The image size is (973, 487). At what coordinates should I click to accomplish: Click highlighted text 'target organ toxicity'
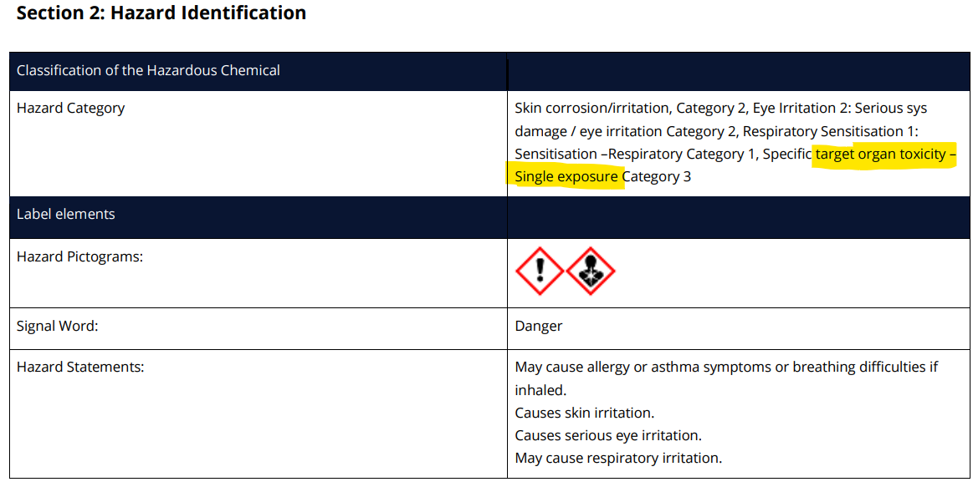(x=880, y=155)
